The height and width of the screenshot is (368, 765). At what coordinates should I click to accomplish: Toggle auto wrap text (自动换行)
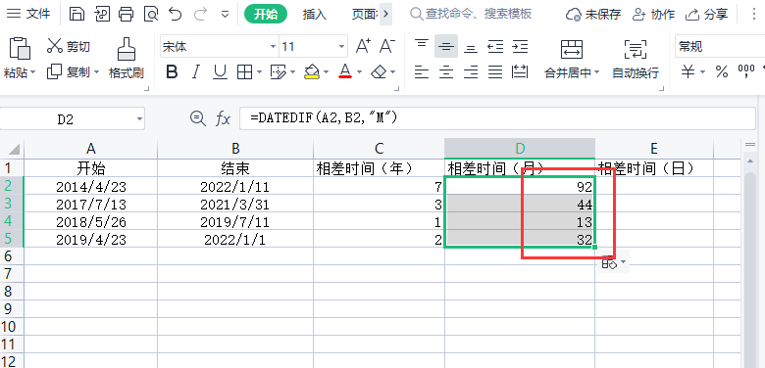(636, 59)
